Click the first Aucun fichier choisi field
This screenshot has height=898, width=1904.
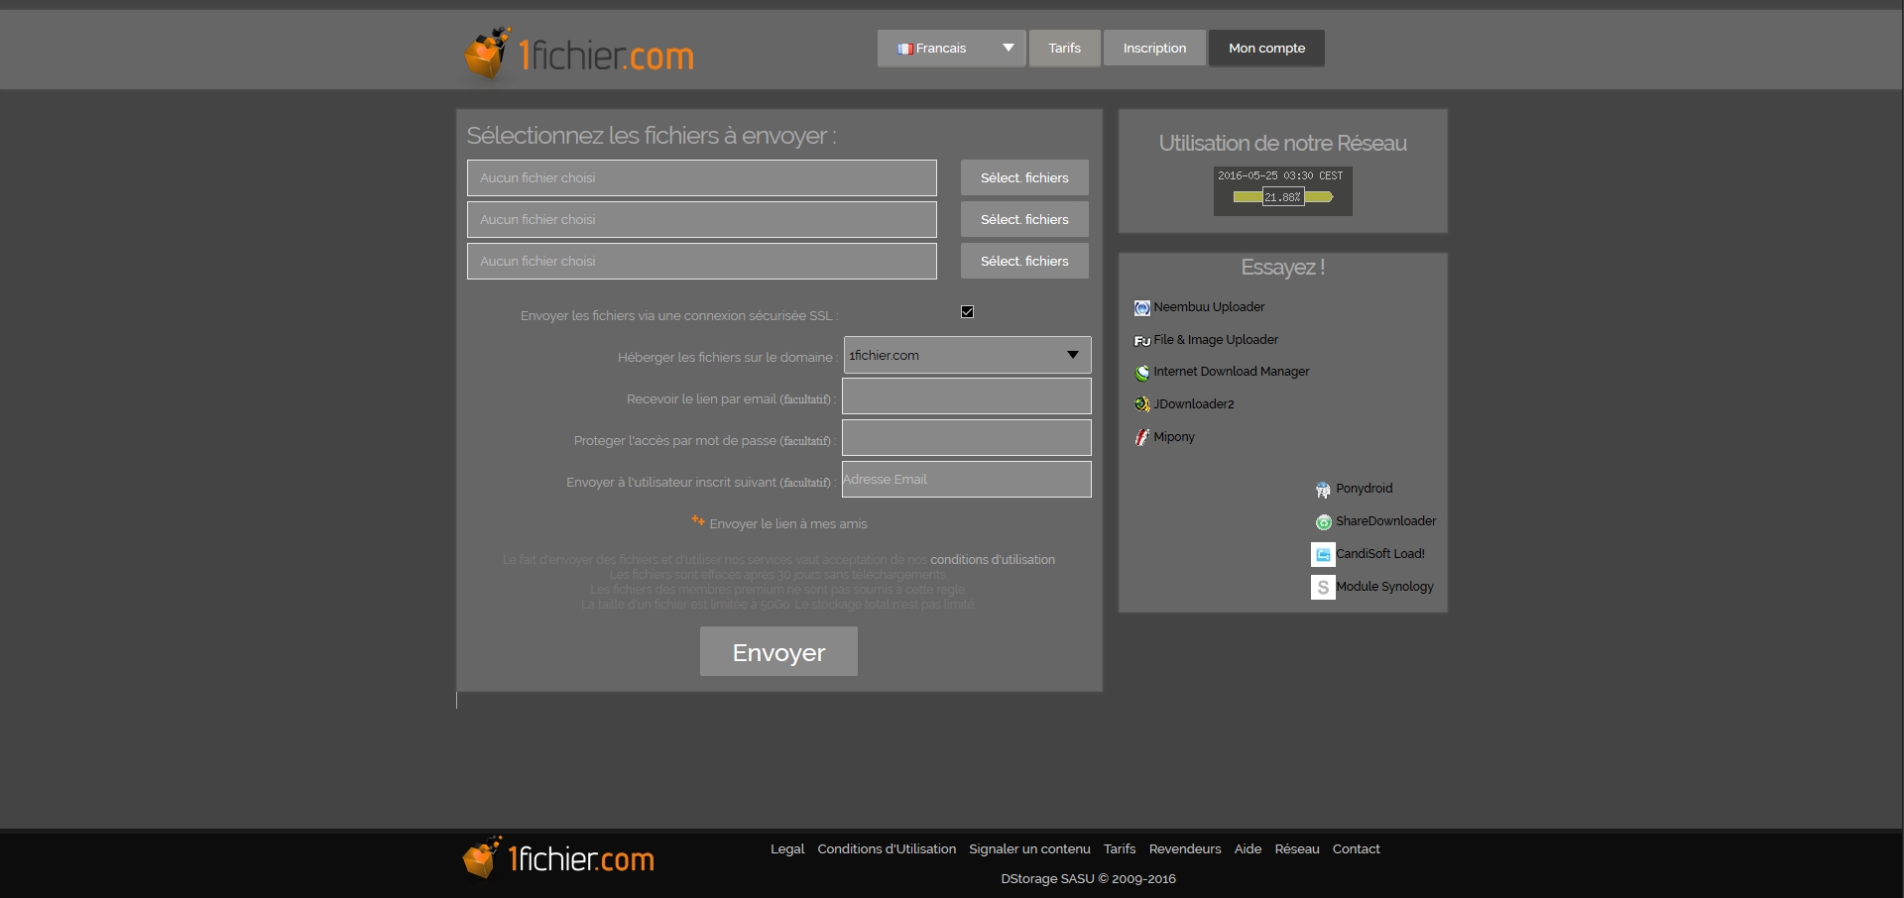point(702,177)
